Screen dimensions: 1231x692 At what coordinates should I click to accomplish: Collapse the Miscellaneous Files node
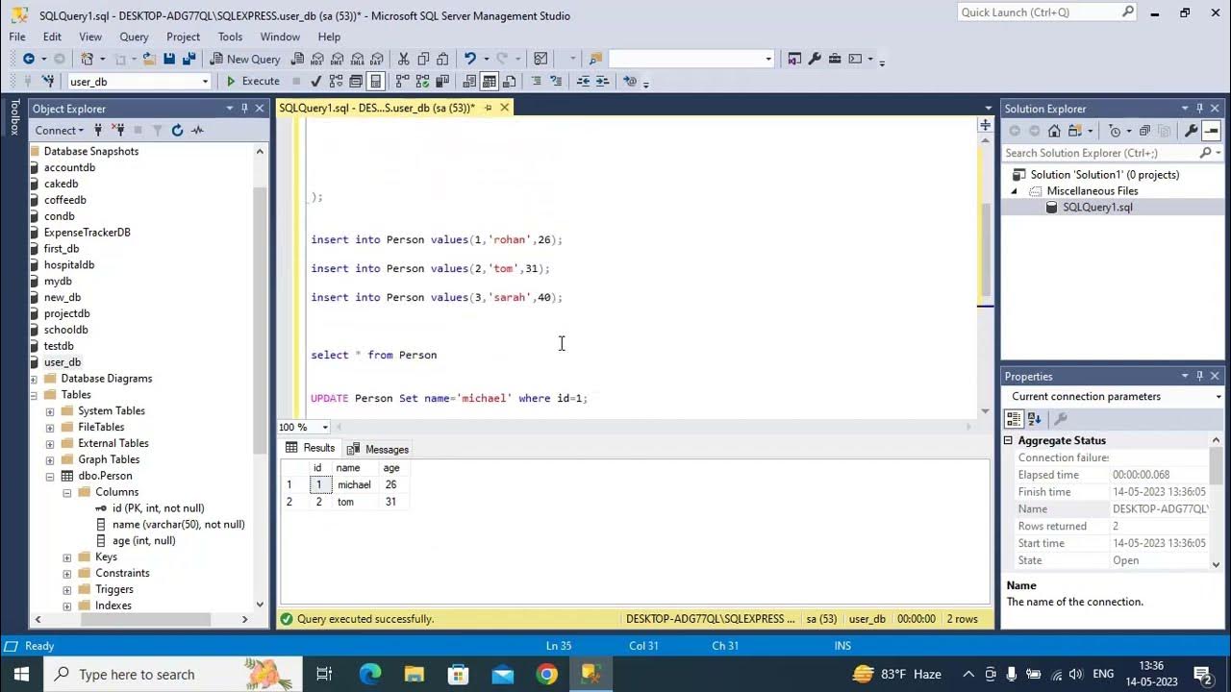coord(1014,191)
